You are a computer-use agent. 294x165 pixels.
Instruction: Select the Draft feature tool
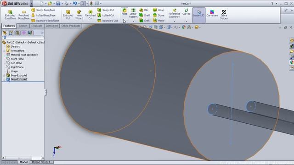point(145,15)
